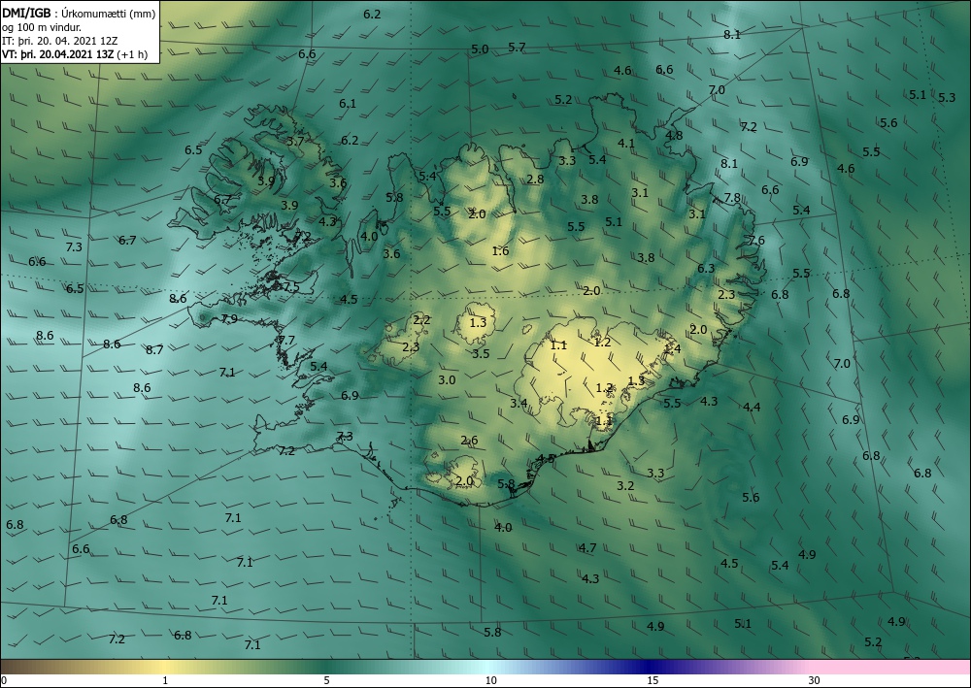Image resolution: width=971 pixels, height=688 pixels.
Task: Click the 3.4 value on the map
Action: pyautogui.click(x=519, y=404)
